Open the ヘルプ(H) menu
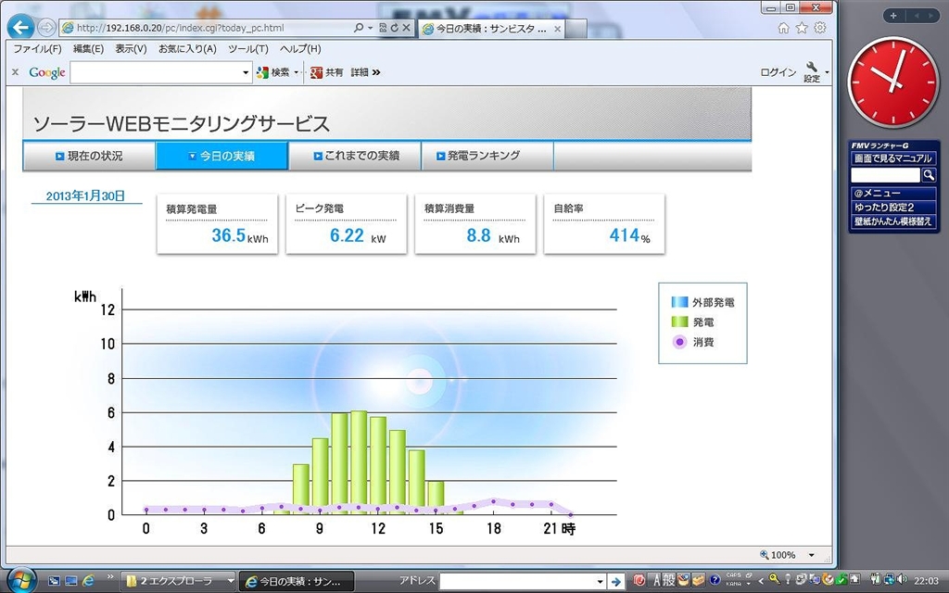 coord(300,49)
